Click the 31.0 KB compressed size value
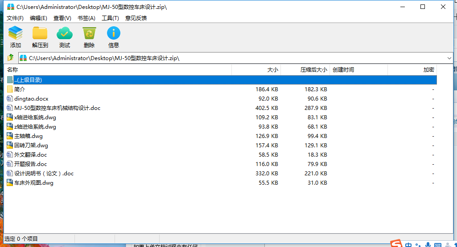The image size is (457, 247). click(x=317, y=182)
